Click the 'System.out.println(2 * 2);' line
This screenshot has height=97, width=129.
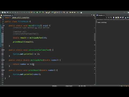coord(26,54)
